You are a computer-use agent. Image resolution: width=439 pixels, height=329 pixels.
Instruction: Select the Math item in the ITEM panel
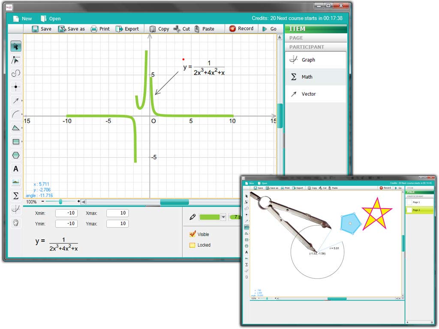coord(316,77)
